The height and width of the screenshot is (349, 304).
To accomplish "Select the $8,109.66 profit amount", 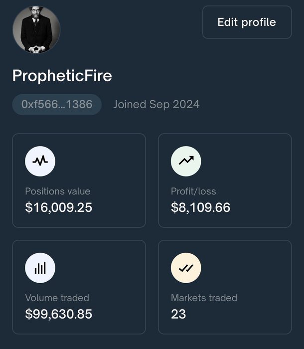I will coord(200,207).
